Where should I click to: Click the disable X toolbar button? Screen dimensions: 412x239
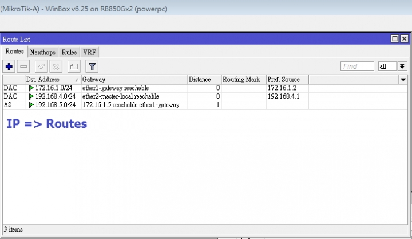point(56,66)
